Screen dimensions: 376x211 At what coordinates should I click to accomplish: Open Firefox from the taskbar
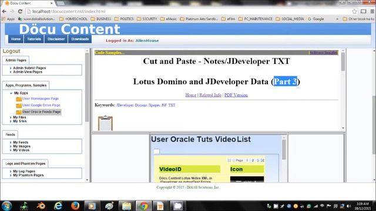75,206
